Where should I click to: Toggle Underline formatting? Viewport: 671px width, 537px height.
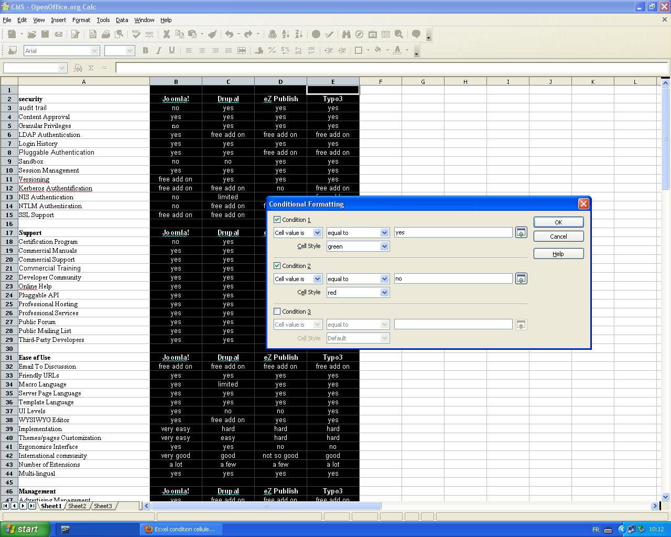point(171,50)
